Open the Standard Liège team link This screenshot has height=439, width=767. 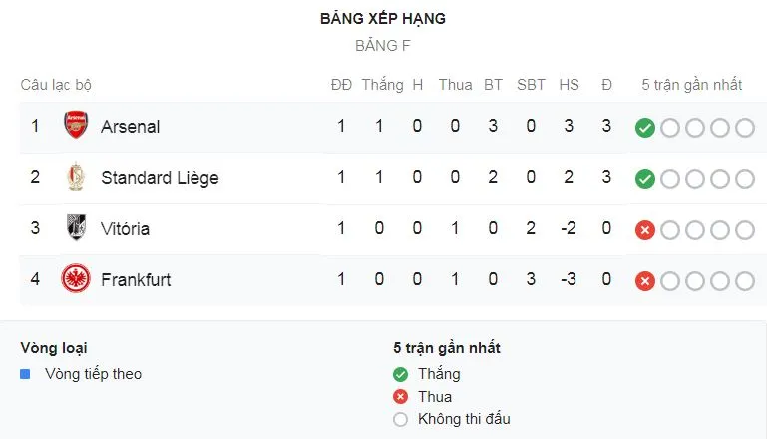coord(160,178)
